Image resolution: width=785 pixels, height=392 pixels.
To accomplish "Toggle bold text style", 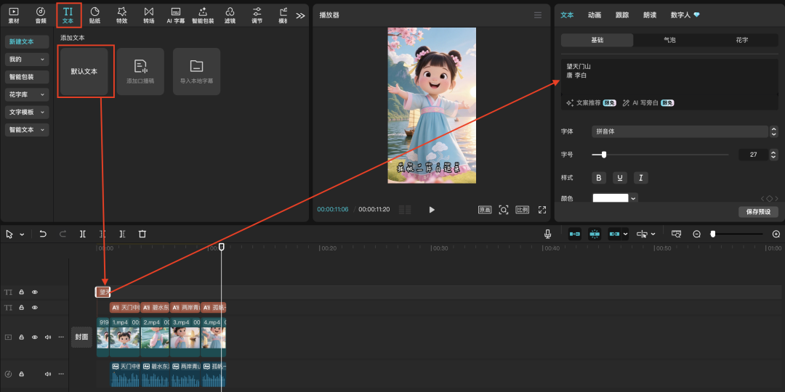I will coord(599,178).
